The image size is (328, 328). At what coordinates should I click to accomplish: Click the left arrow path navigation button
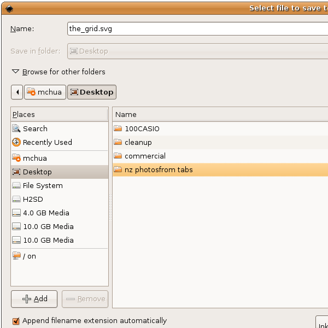click(17, 92)
